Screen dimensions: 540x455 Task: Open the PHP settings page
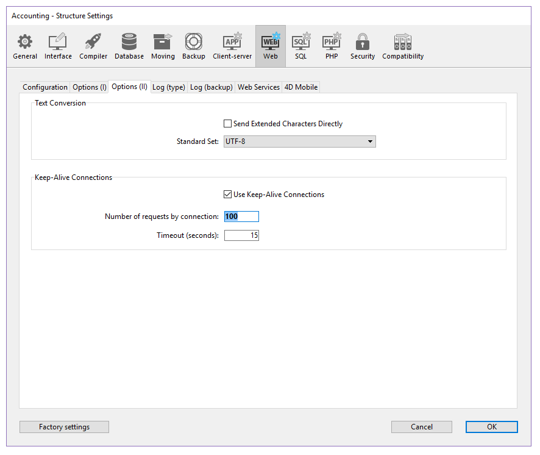332,46
